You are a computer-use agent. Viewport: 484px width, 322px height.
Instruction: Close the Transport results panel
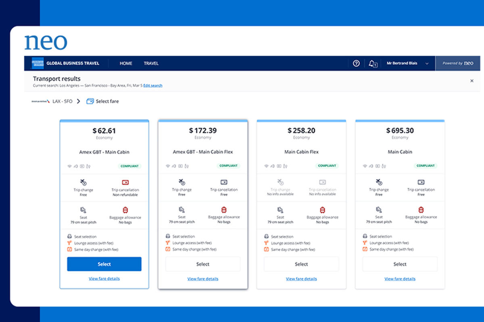471,81
